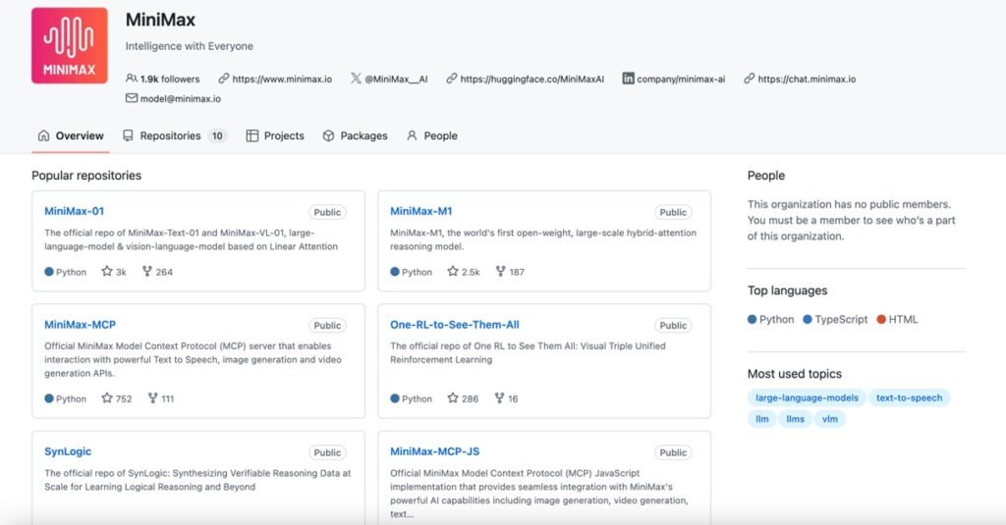The height and width of the screenshot is (525, 1006).
Task: Click the home icon in Overview tab
Action: 43,135
